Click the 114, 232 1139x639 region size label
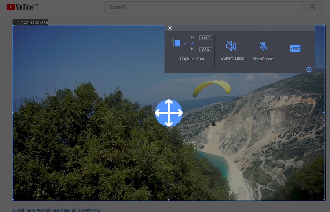This screenshot has height=212, width=330. [30, 22]
